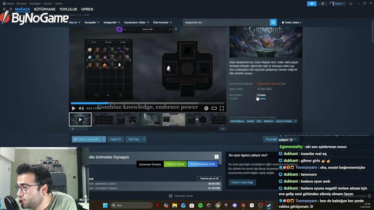Open Google Chrome from the taskbar

click(218, 205)
